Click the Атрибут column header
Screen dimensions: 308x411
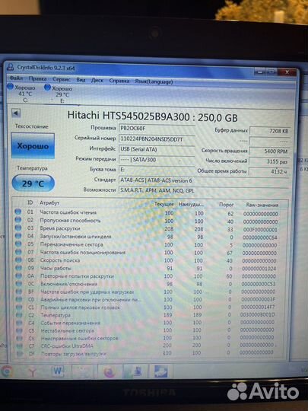[49, 202]
